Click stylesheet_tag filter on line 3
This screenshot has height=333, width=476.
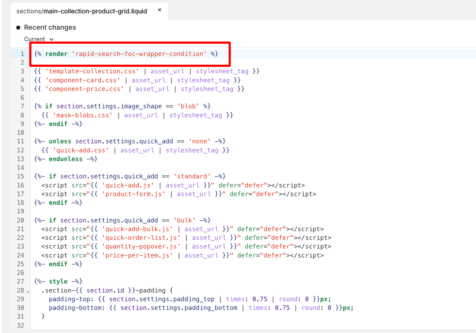pos(222,71)
